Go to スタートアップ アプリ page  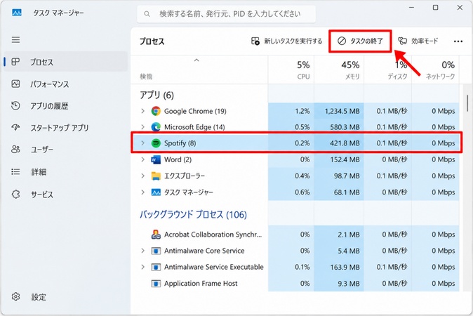click(65, 127)
